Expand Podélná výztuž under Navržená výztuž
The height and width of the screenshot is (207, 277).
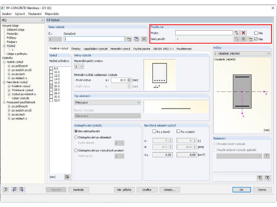tap(9, 86)
